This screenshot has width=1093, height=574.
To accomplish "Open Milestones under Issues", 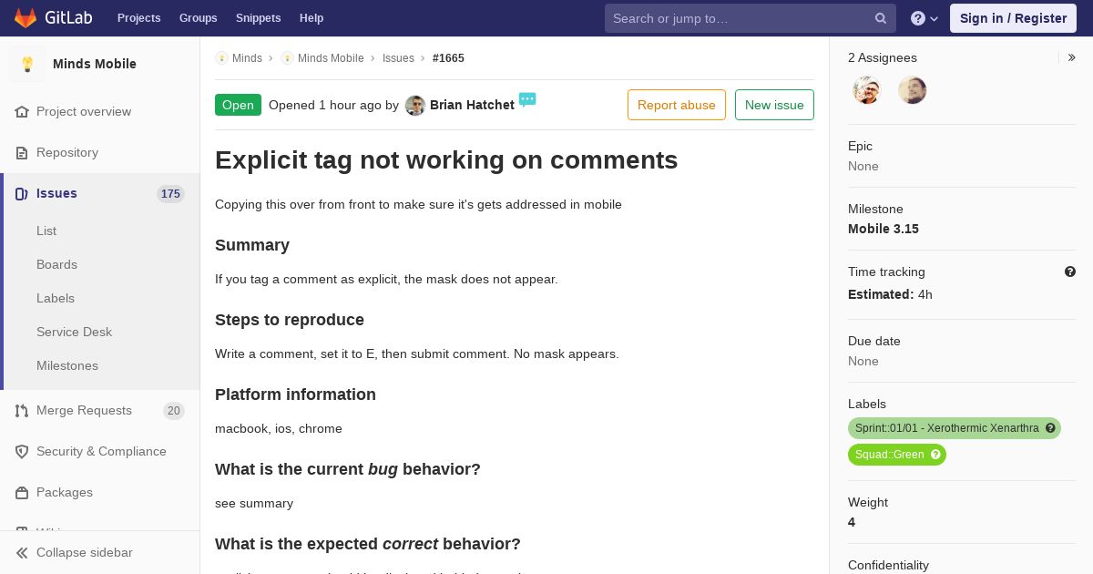I will point(67,366).
